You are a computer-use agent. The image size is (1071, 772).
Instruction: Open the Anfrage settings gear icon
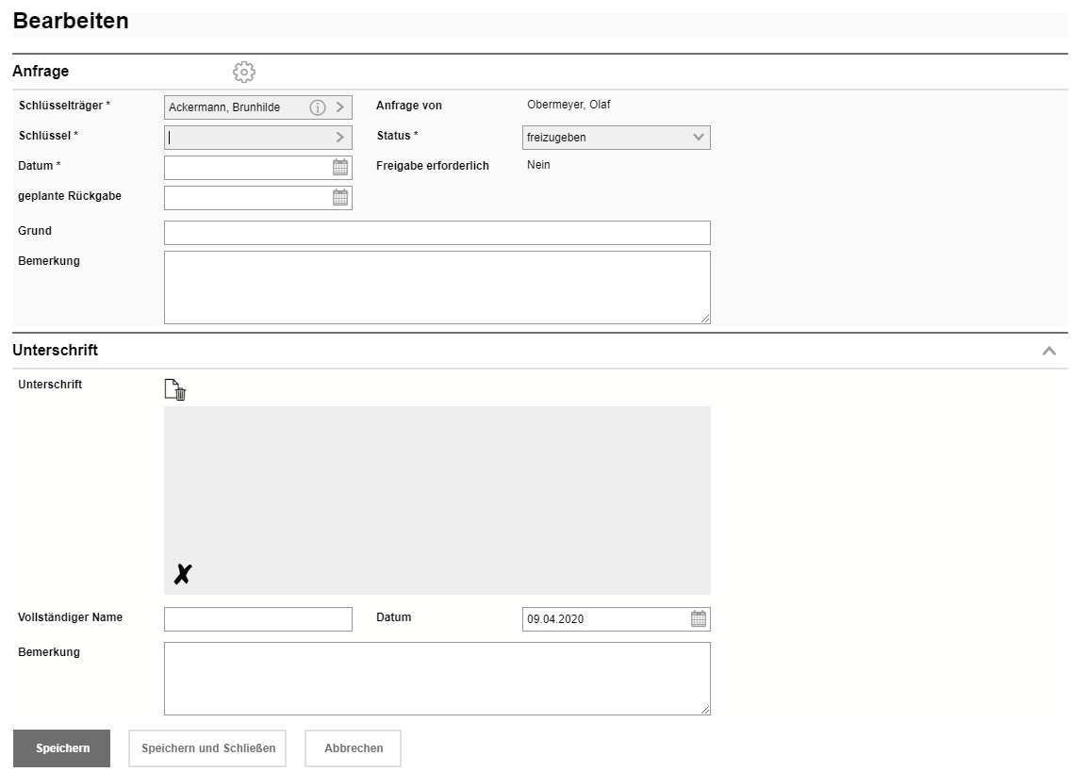[244, 72]
